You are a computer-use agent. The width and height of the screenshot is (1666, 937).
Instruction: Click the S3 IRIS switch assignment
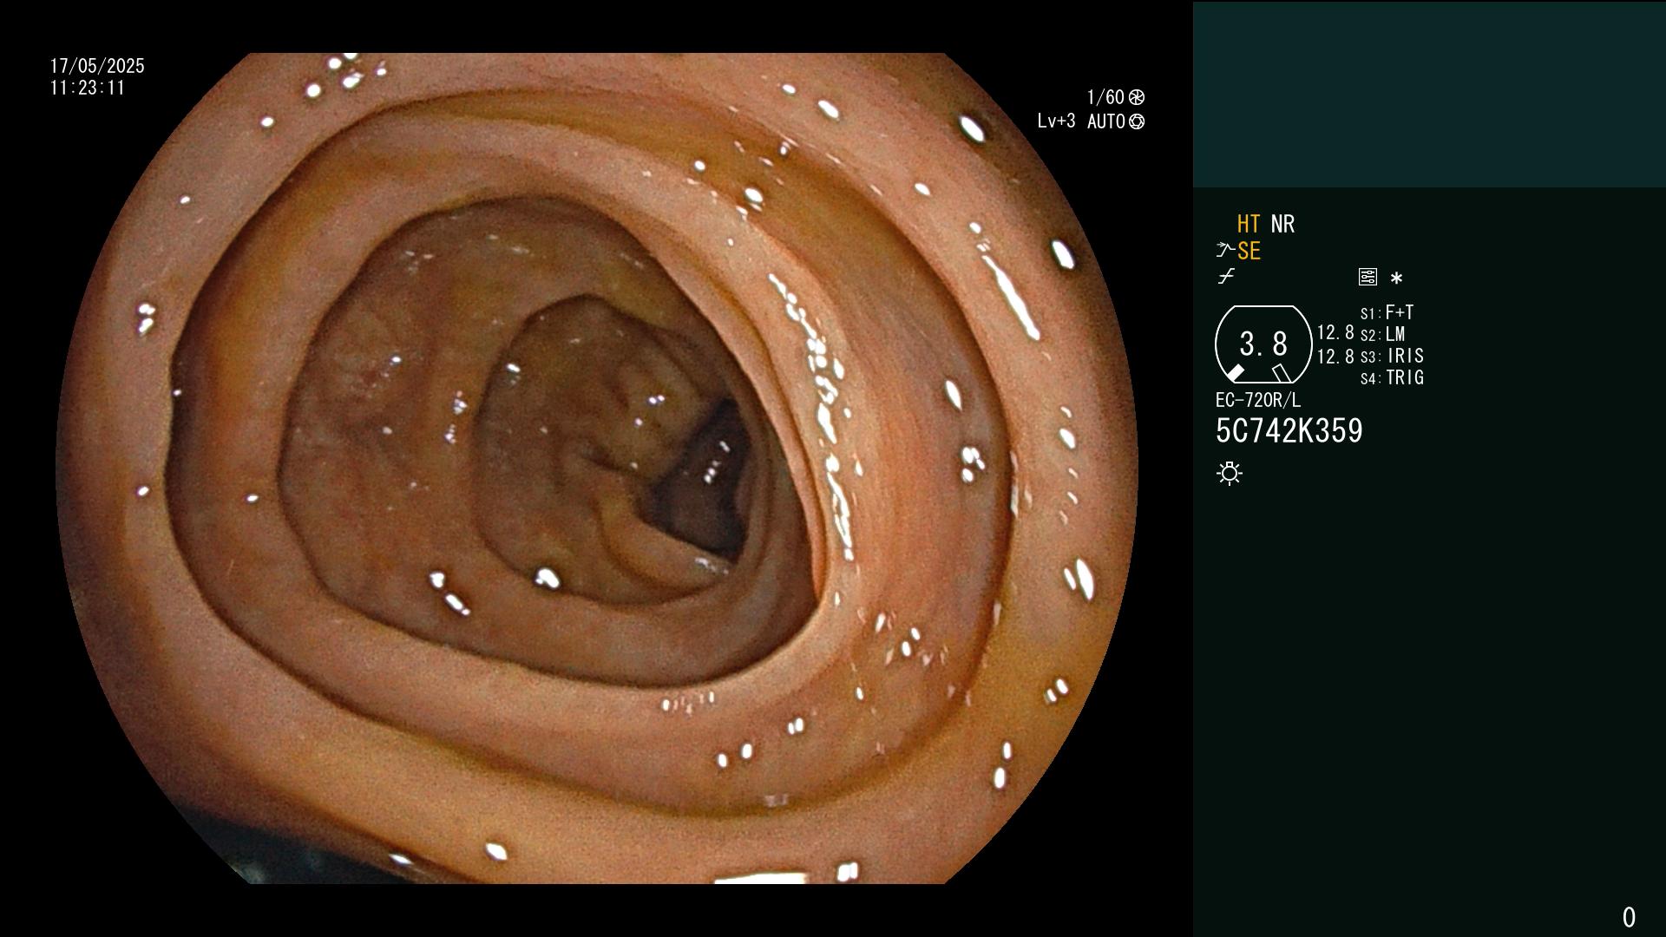click(1393, 356)
